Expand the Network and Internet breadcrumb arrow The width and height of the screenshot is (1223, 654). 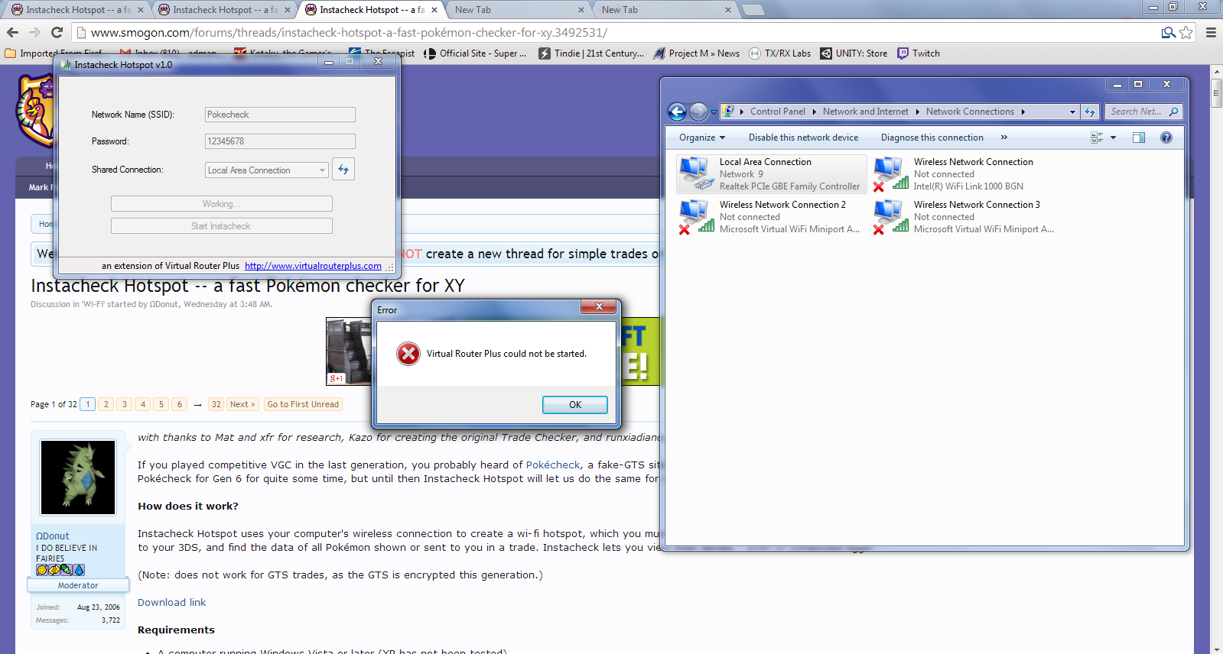tap(917, 112)
